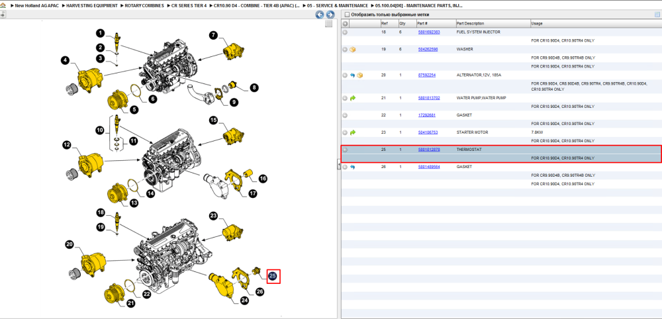Enable show only selected labels checkbox
The width and height of the screenshot is (662, 319).
[x=347, y=15]
